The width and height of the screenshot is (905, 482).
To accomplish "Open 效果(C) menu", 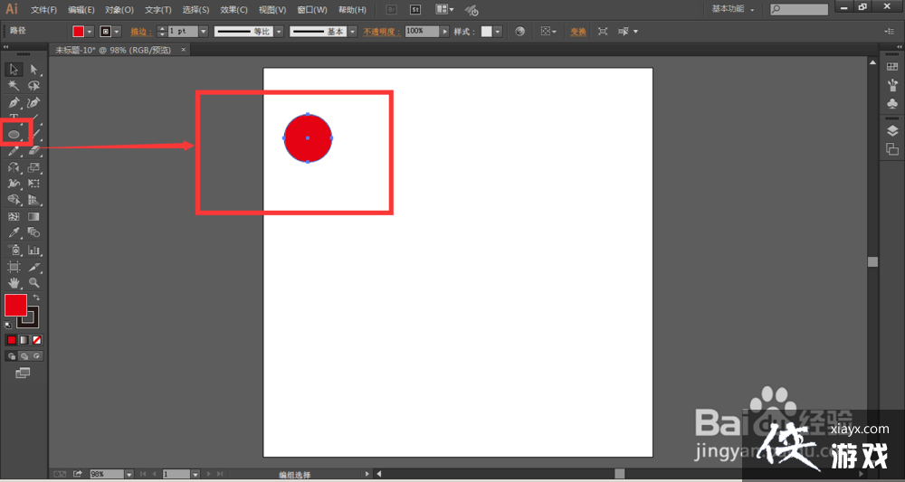I will pos(233,10).
